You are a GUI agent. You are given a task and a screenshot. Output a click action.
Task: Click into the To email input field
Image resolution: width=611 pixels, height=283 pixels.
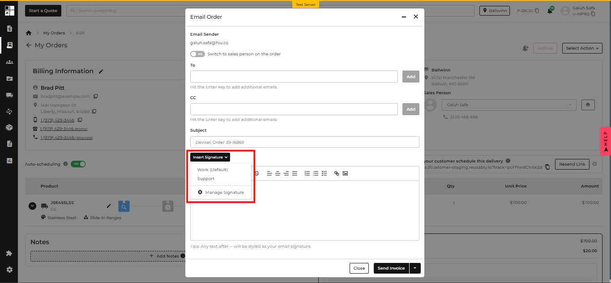pos(294,76)
